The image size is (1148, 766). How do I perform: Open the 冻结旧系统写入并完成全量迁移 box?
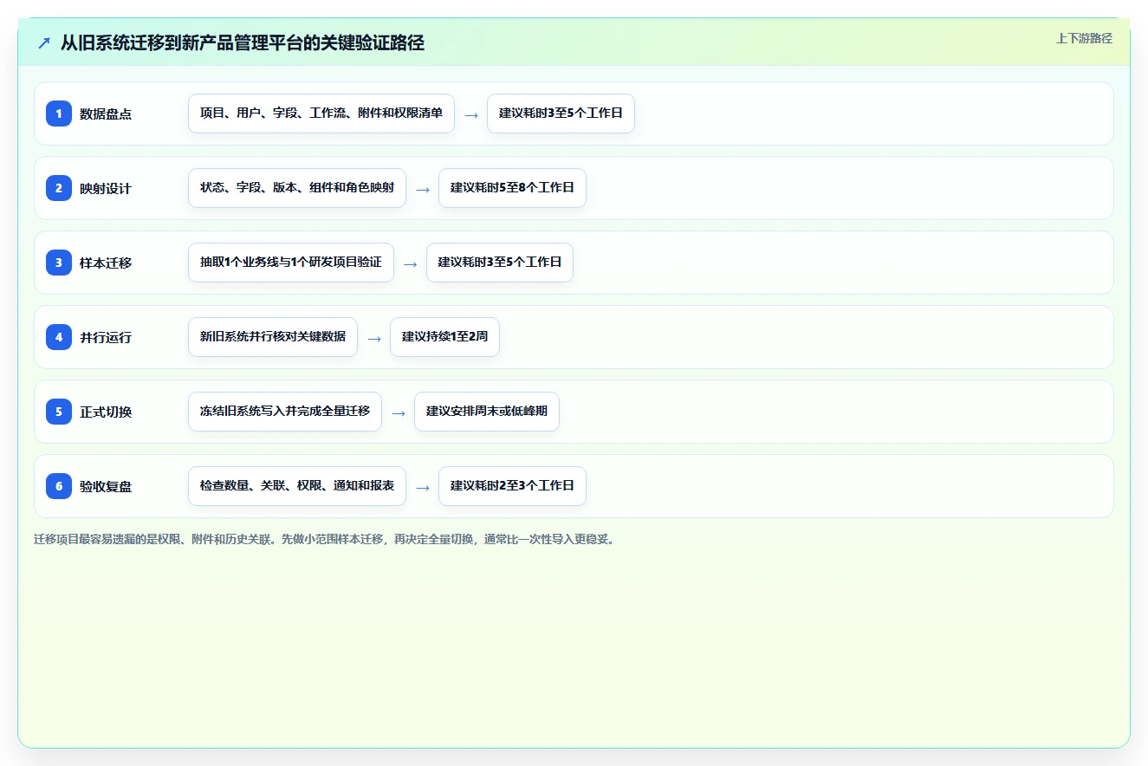pyautogui.click(x=285, y=412)
